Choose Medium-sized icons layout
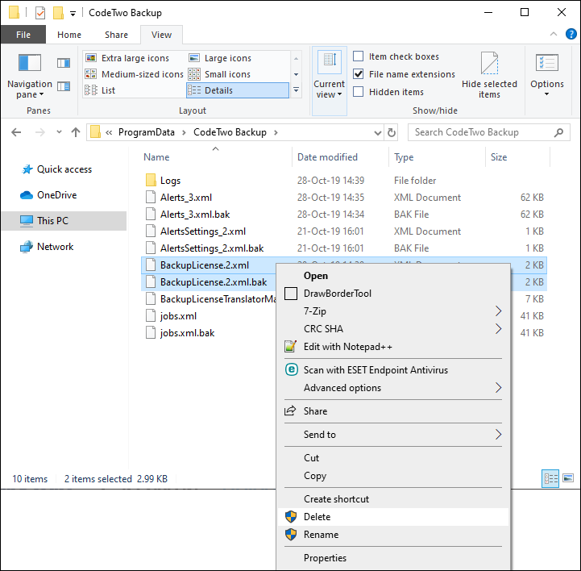Image resolution: width=581 pixels, height=571 pixels. click(134, 74)
